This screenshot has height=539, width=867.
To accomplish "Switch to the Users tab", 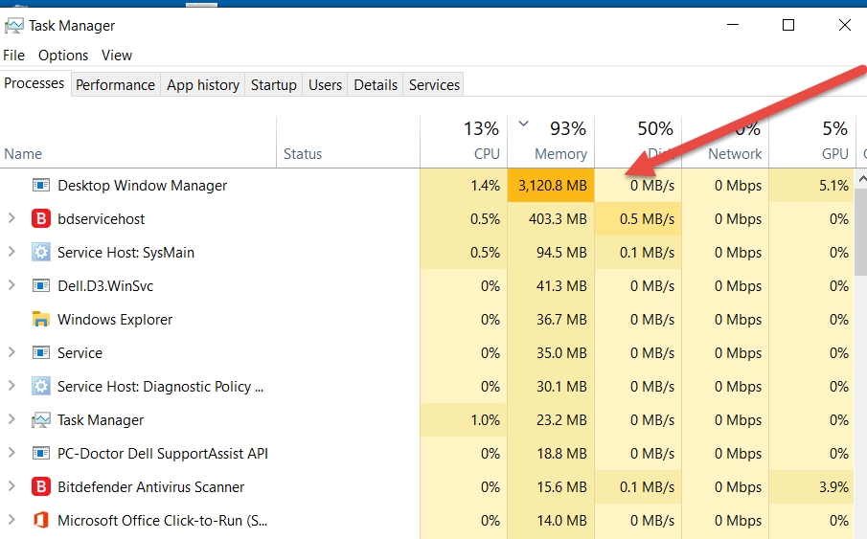I will pos(325,84).
